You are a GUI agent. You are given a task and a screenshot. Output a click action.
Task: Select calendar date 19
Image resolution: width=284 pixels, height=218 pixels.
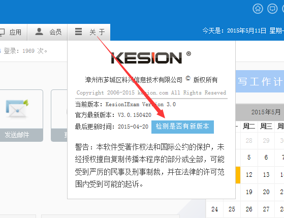pyautogui.click(x=249, y=192)
